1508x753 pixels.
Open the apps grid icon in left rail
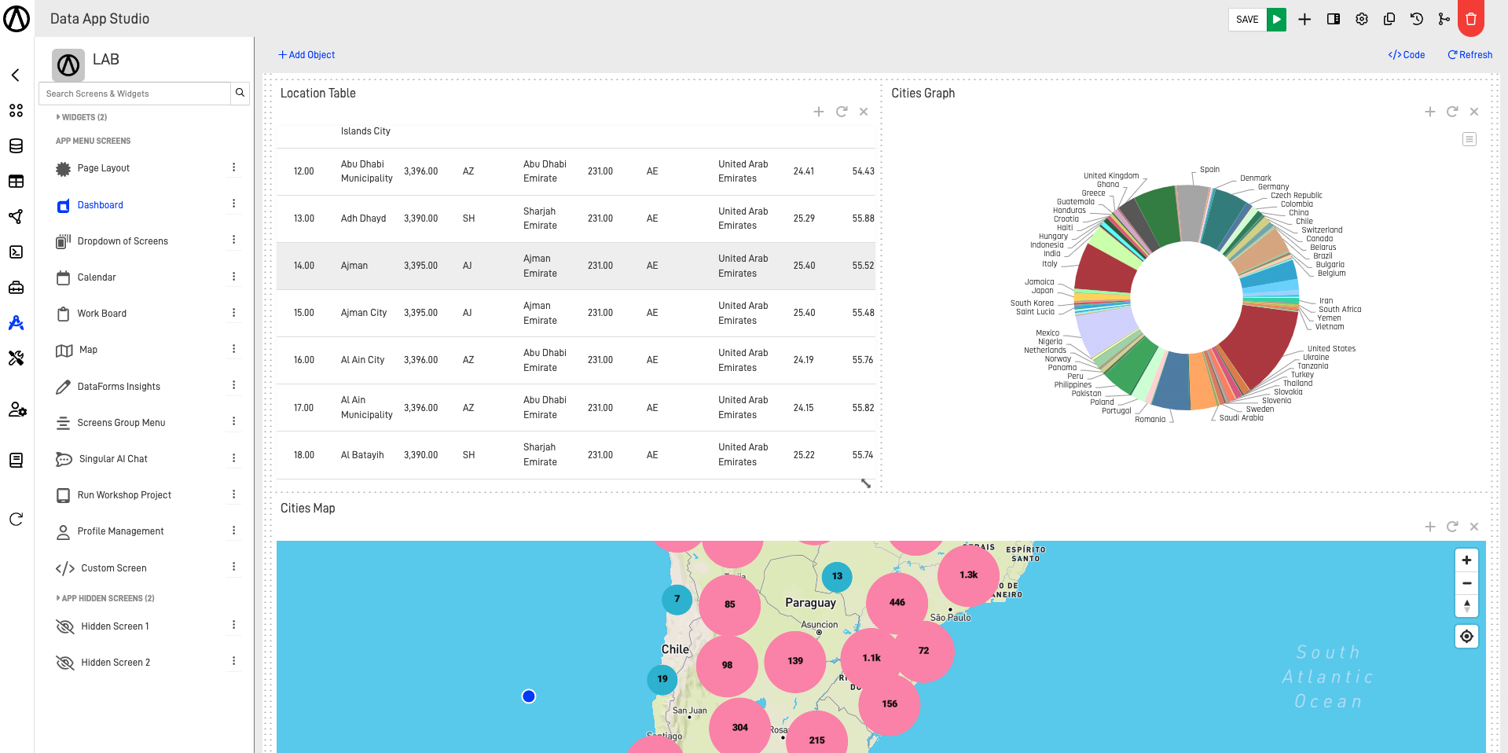(x=16, y=111)
